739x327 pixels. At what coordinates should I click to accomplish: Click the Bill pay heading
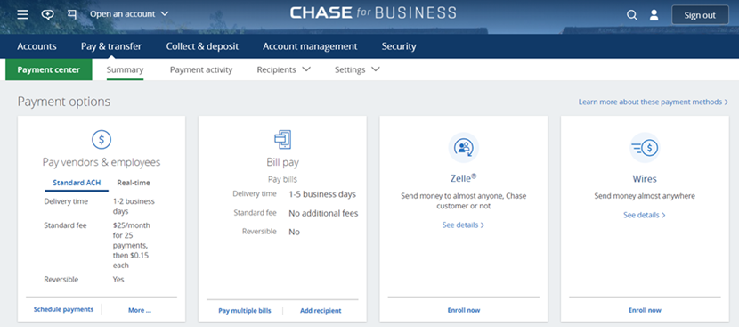tap(283, 163)
